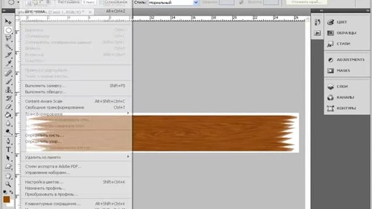The width and height of the screenshot is (372, 209).
Task: Select the Zoom magnifier tool
Action: pos(8,184)
